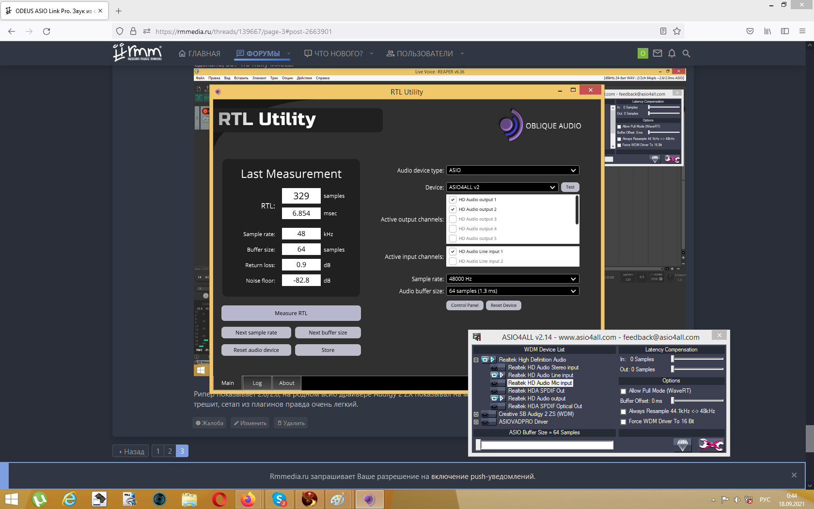Screen dimensions: 814x509
Task: Click the Изменить edit post link
Action: (x=250, y=423)
